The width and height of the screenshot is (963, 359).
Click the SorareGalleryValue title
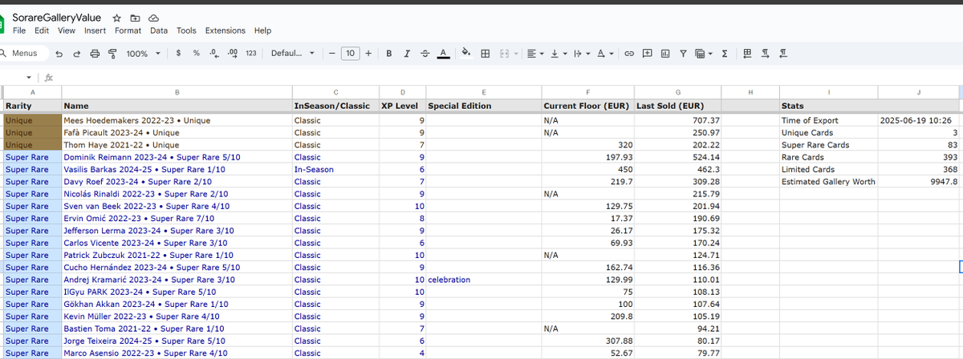pos(58,17)
